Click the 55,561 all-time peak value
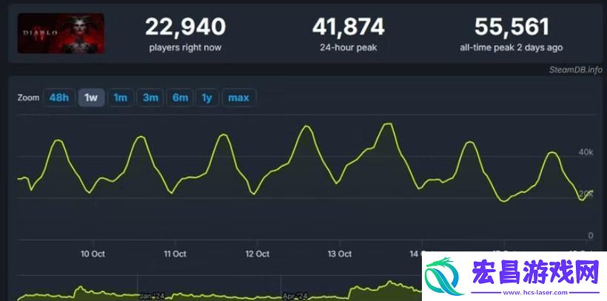This screenshot has width=607, height=301. tap(512, 27)
